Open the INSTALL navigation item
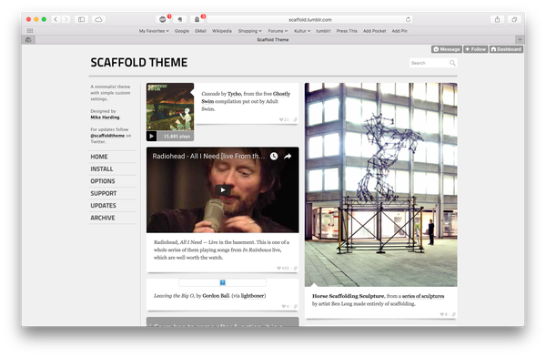Screen dimensions: 546x357 pyautogui.click(x=102, y=169)
